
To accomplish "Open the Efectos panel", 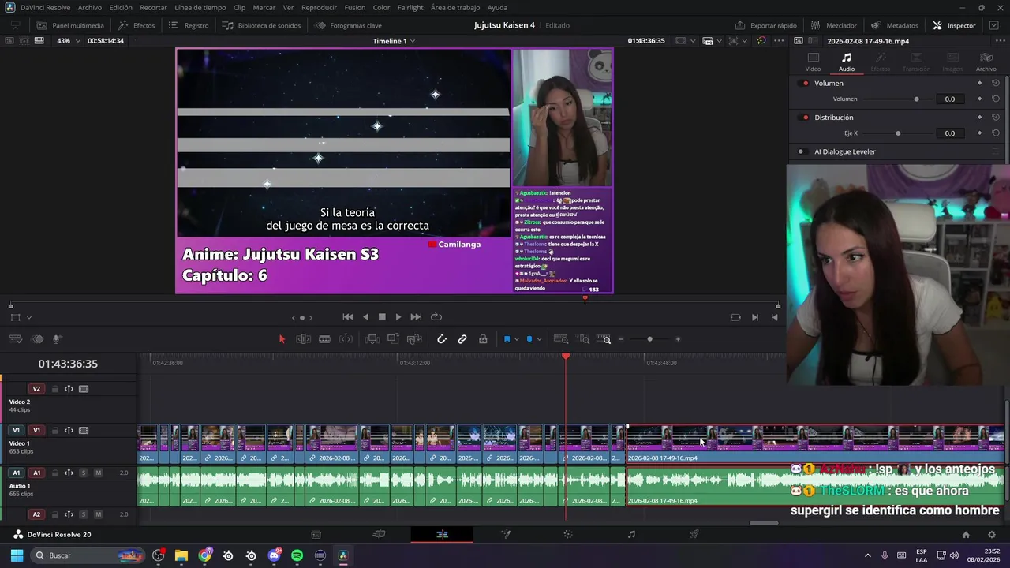I will 137,25.
